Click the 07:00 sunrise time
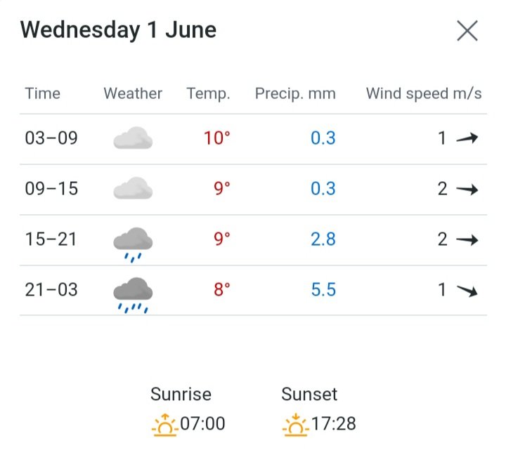The image size is (506, 469). click(x=203, y=424)
